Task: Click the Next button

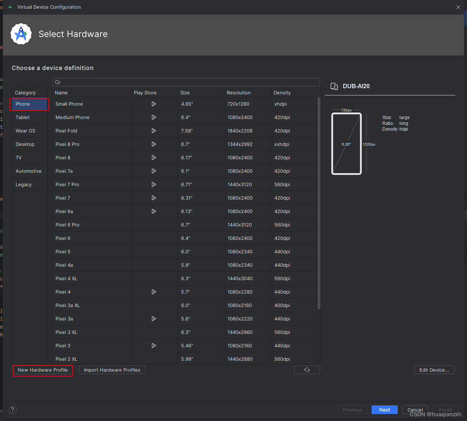Action: (385, 410)
